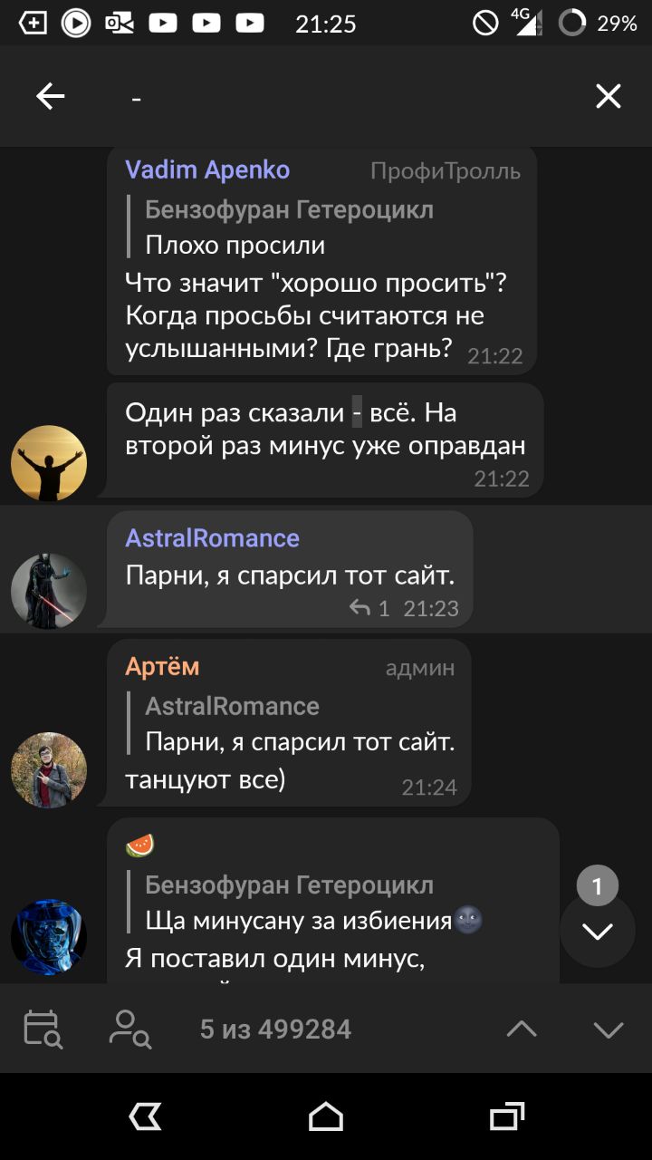652x1160 pixels.
Task: Go to previous search result with the up chevron
Action: [x=522, y=1029]
